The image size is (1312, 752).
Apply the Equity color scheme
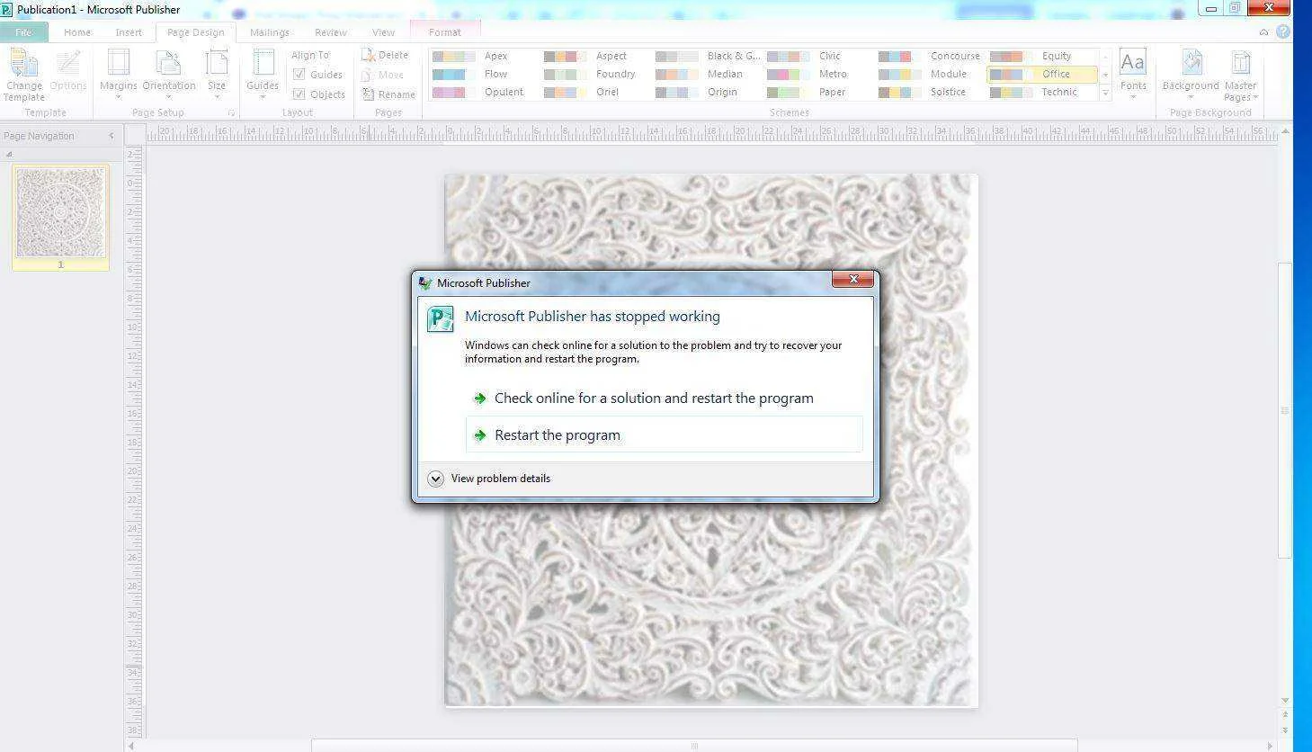click(1041, 56)
